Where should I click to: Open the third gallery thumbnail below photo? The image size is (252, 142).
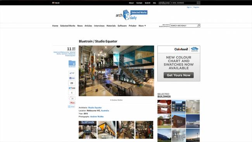pyautogui.click(x=125, y=130)
